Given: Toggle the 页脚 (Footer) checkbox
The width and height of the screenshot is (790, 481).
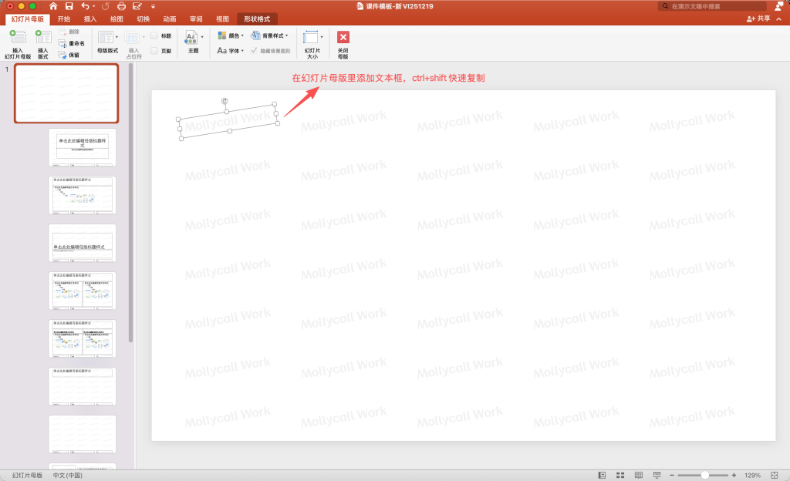Looking at the screenshot, I should [x=154, y=51].
